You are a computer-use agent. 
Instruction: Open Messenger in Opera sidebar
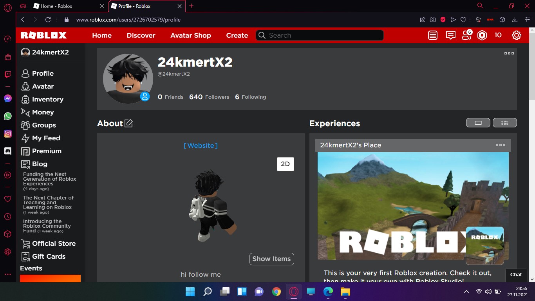tap(8, 98)
